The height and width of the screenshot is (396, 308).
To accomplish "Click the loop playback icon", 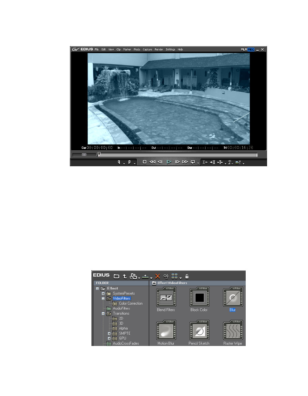I will click(x=193, y=162).
